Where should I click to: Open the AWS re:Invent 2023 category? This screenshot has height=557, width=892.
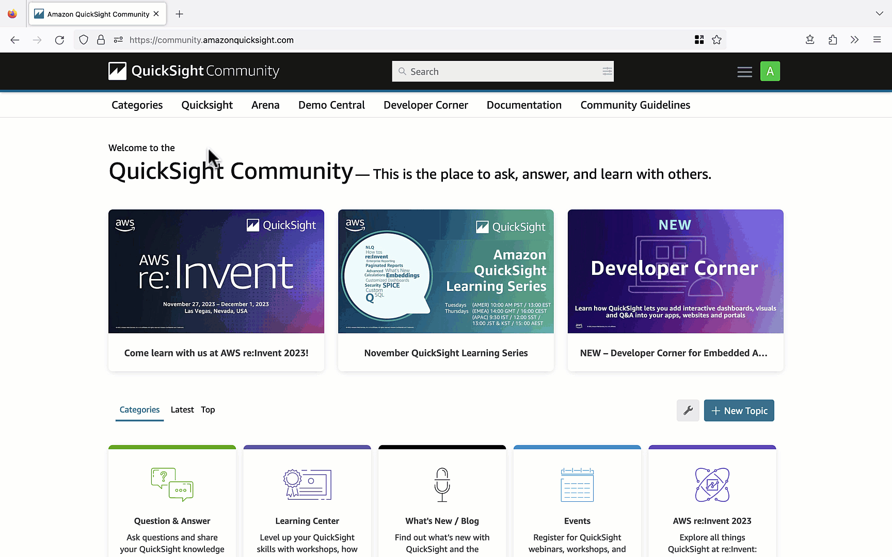712,521
